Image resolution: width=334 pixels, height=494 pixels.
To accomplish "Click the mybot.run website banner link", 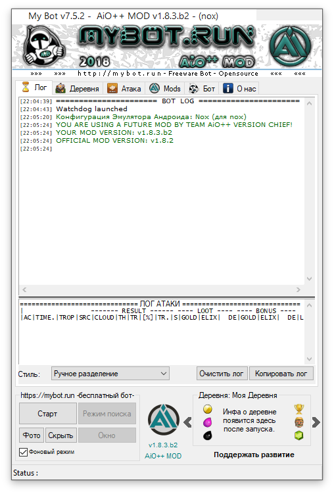I will pos(168,74).
